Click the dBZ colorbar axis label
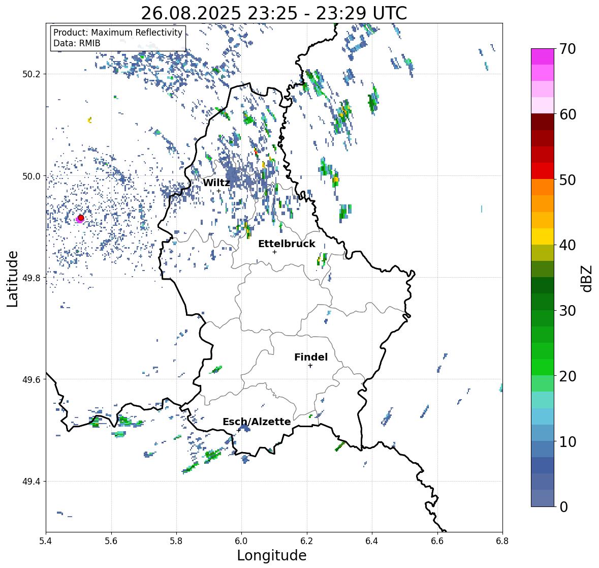This screenshot has width=599, height=568. 587,279
